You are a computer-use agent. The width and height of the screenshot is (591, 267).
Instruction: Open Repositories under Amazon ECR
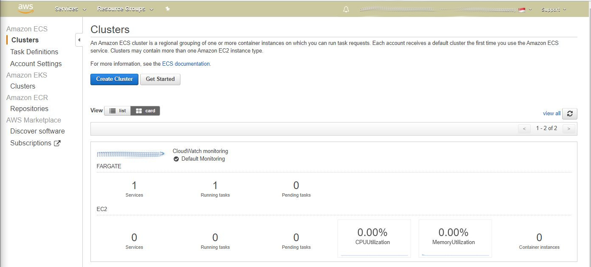point(29,108)
